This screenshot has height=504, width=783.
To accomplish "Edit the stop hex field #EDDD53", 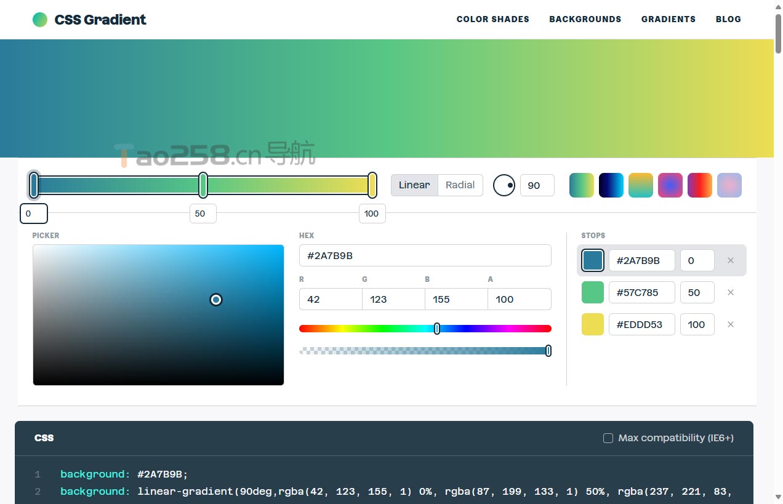I will coord(642,324).
